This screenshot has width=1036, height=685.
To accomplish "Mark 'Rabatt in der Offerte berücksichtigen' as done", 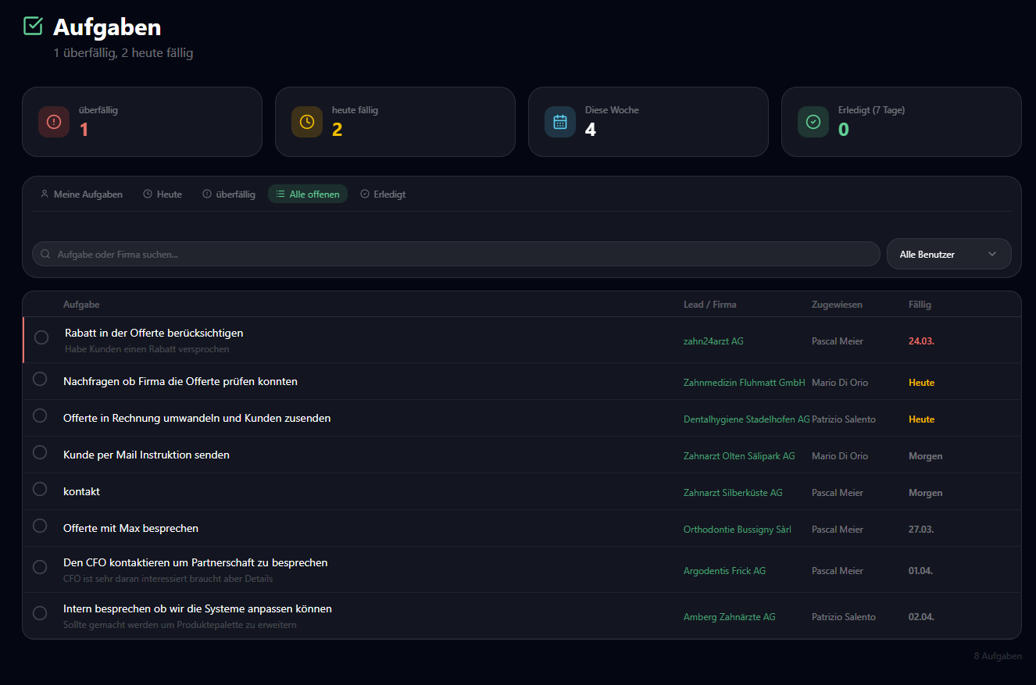I will coord(41,337).
